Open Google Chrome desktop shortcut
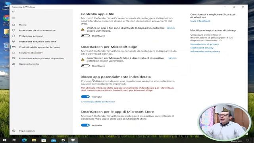The image size is (254, 143). click(6, 20)
